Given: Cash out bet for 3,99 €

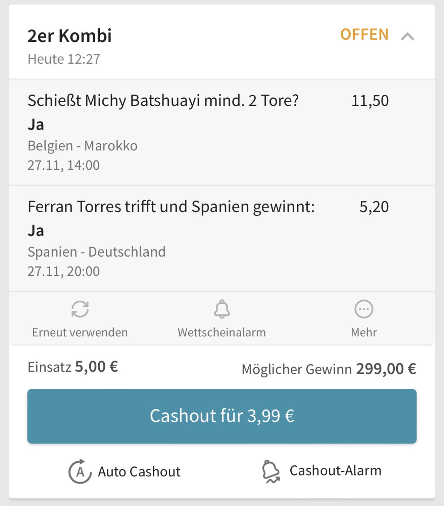Looking at the screenshot, I should [x=222, y=416].
